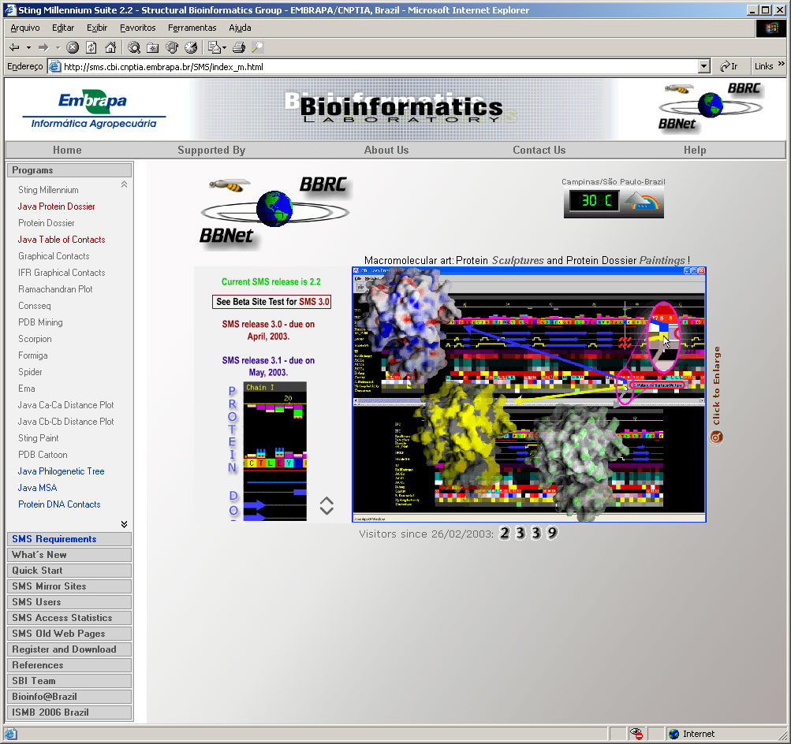Collapse Programs list with up chevron

124,184
